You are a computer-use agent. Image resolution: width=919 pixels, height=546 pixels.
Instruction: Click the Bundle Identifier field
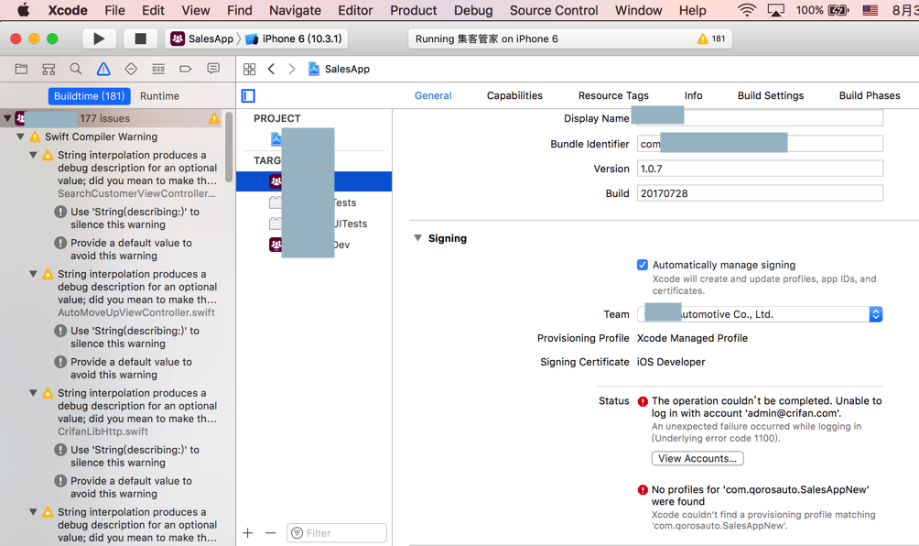pos(760,144)
